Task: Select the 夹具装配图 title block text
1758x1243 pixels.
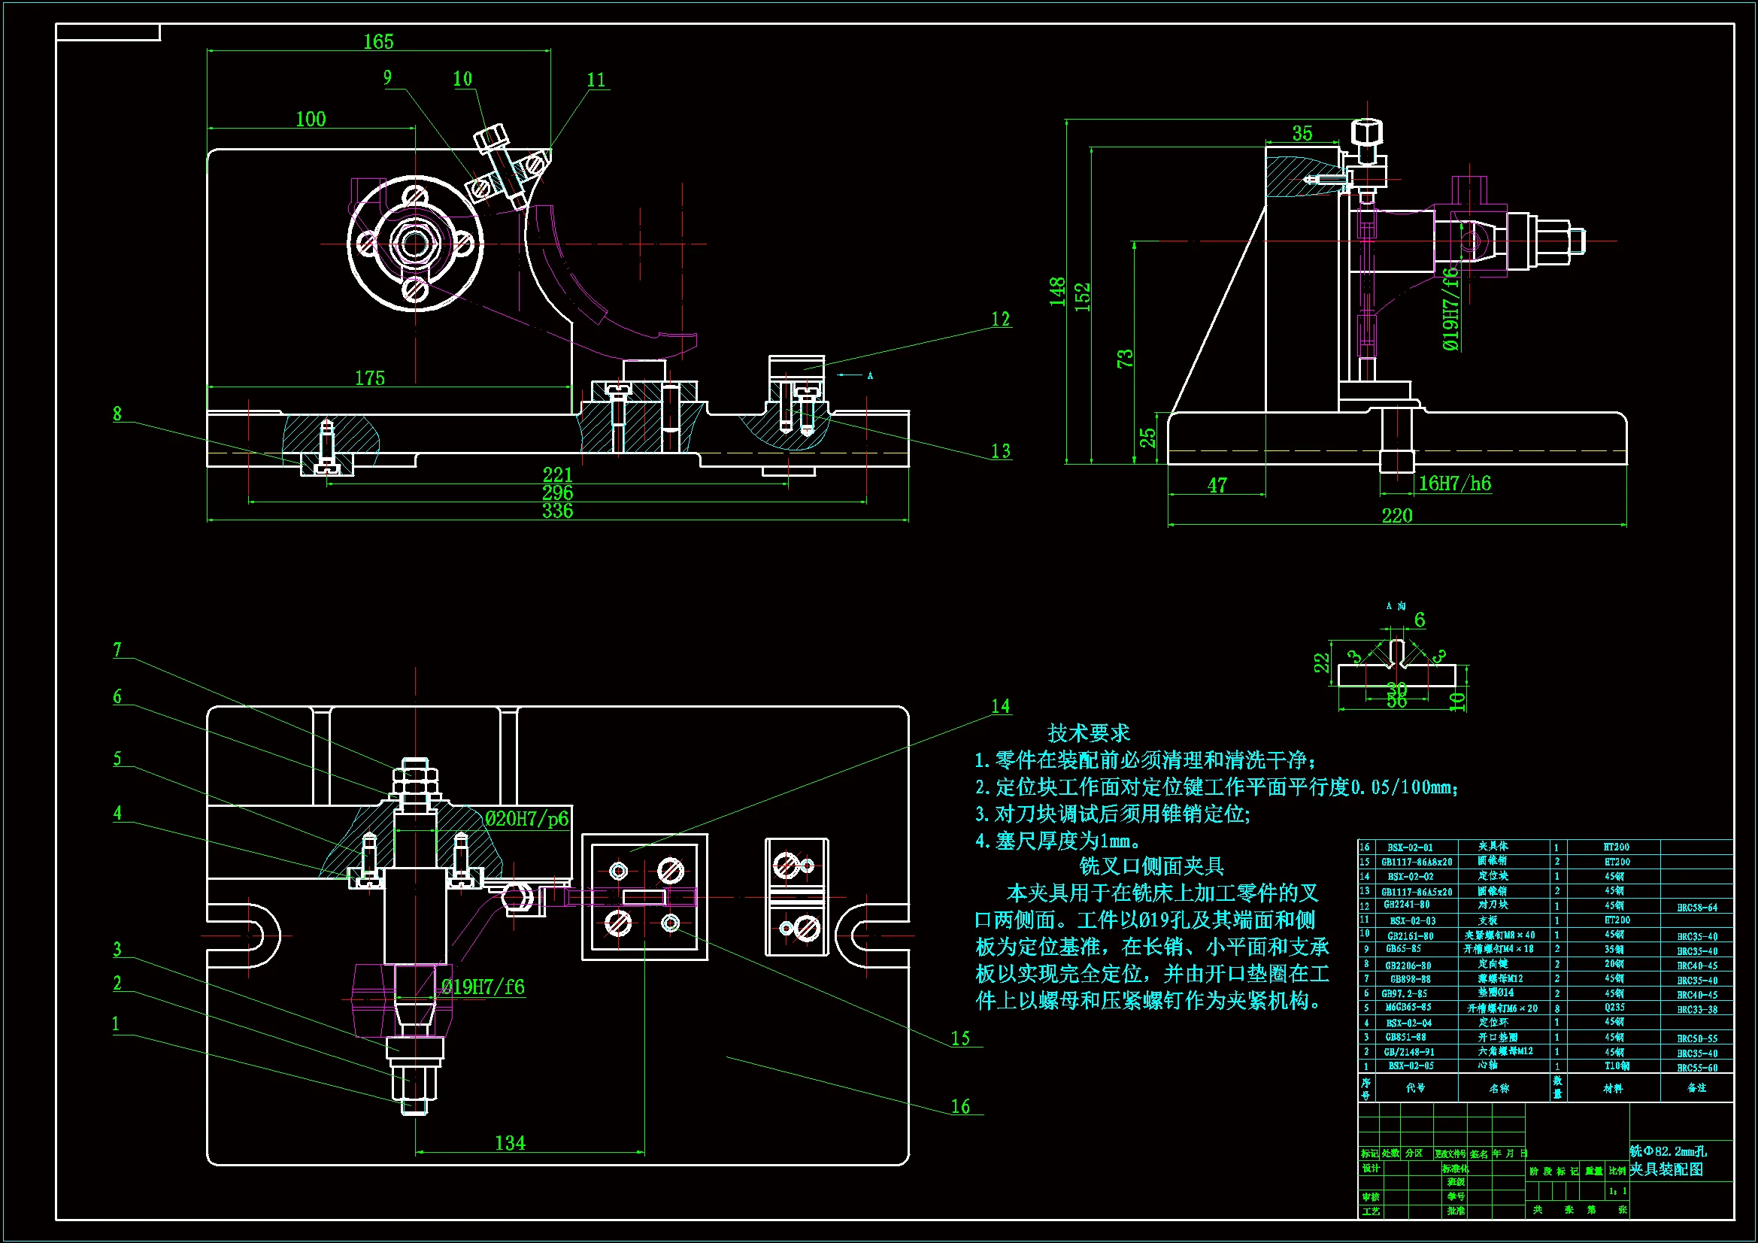Action: tap(1666, 1169)
